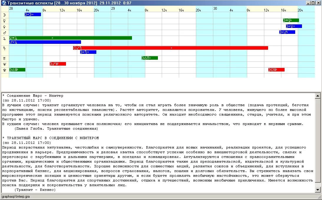Click status bar path 'graphasp\Interp.gra'
The image size is (322, 200).
(16, 196)
